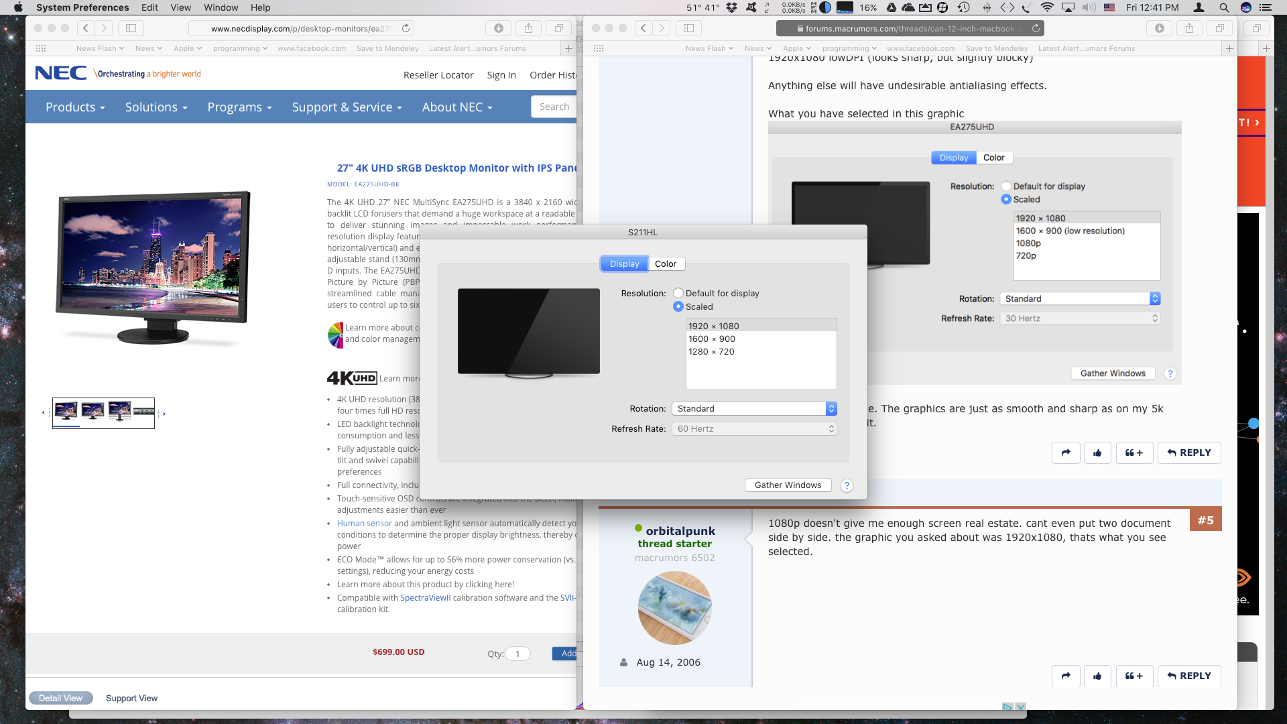Select Scaled radio in EA275UHD image
Screen dimensions: 1287x724
(1006, 199)
